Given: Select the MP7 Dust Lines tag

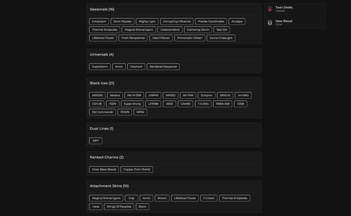Looking at the screenshot, I should tap(96, 141).
